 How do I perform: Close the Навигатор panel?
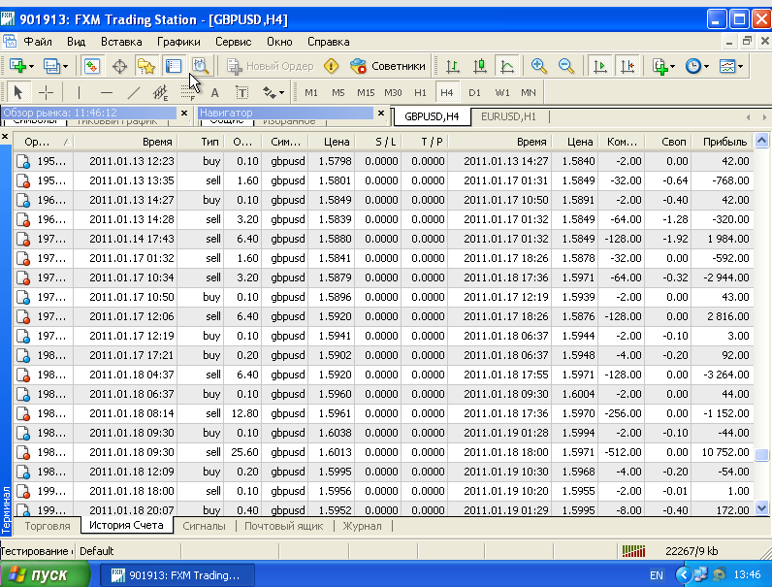(x=381, y=114)
